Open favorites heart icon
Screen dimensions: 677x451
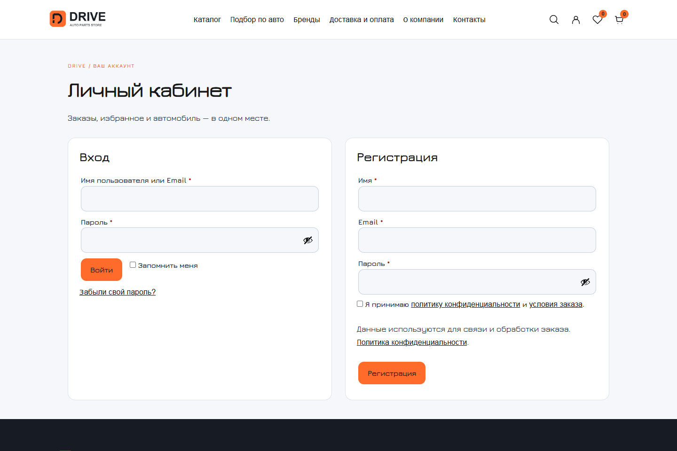point(598,20)
